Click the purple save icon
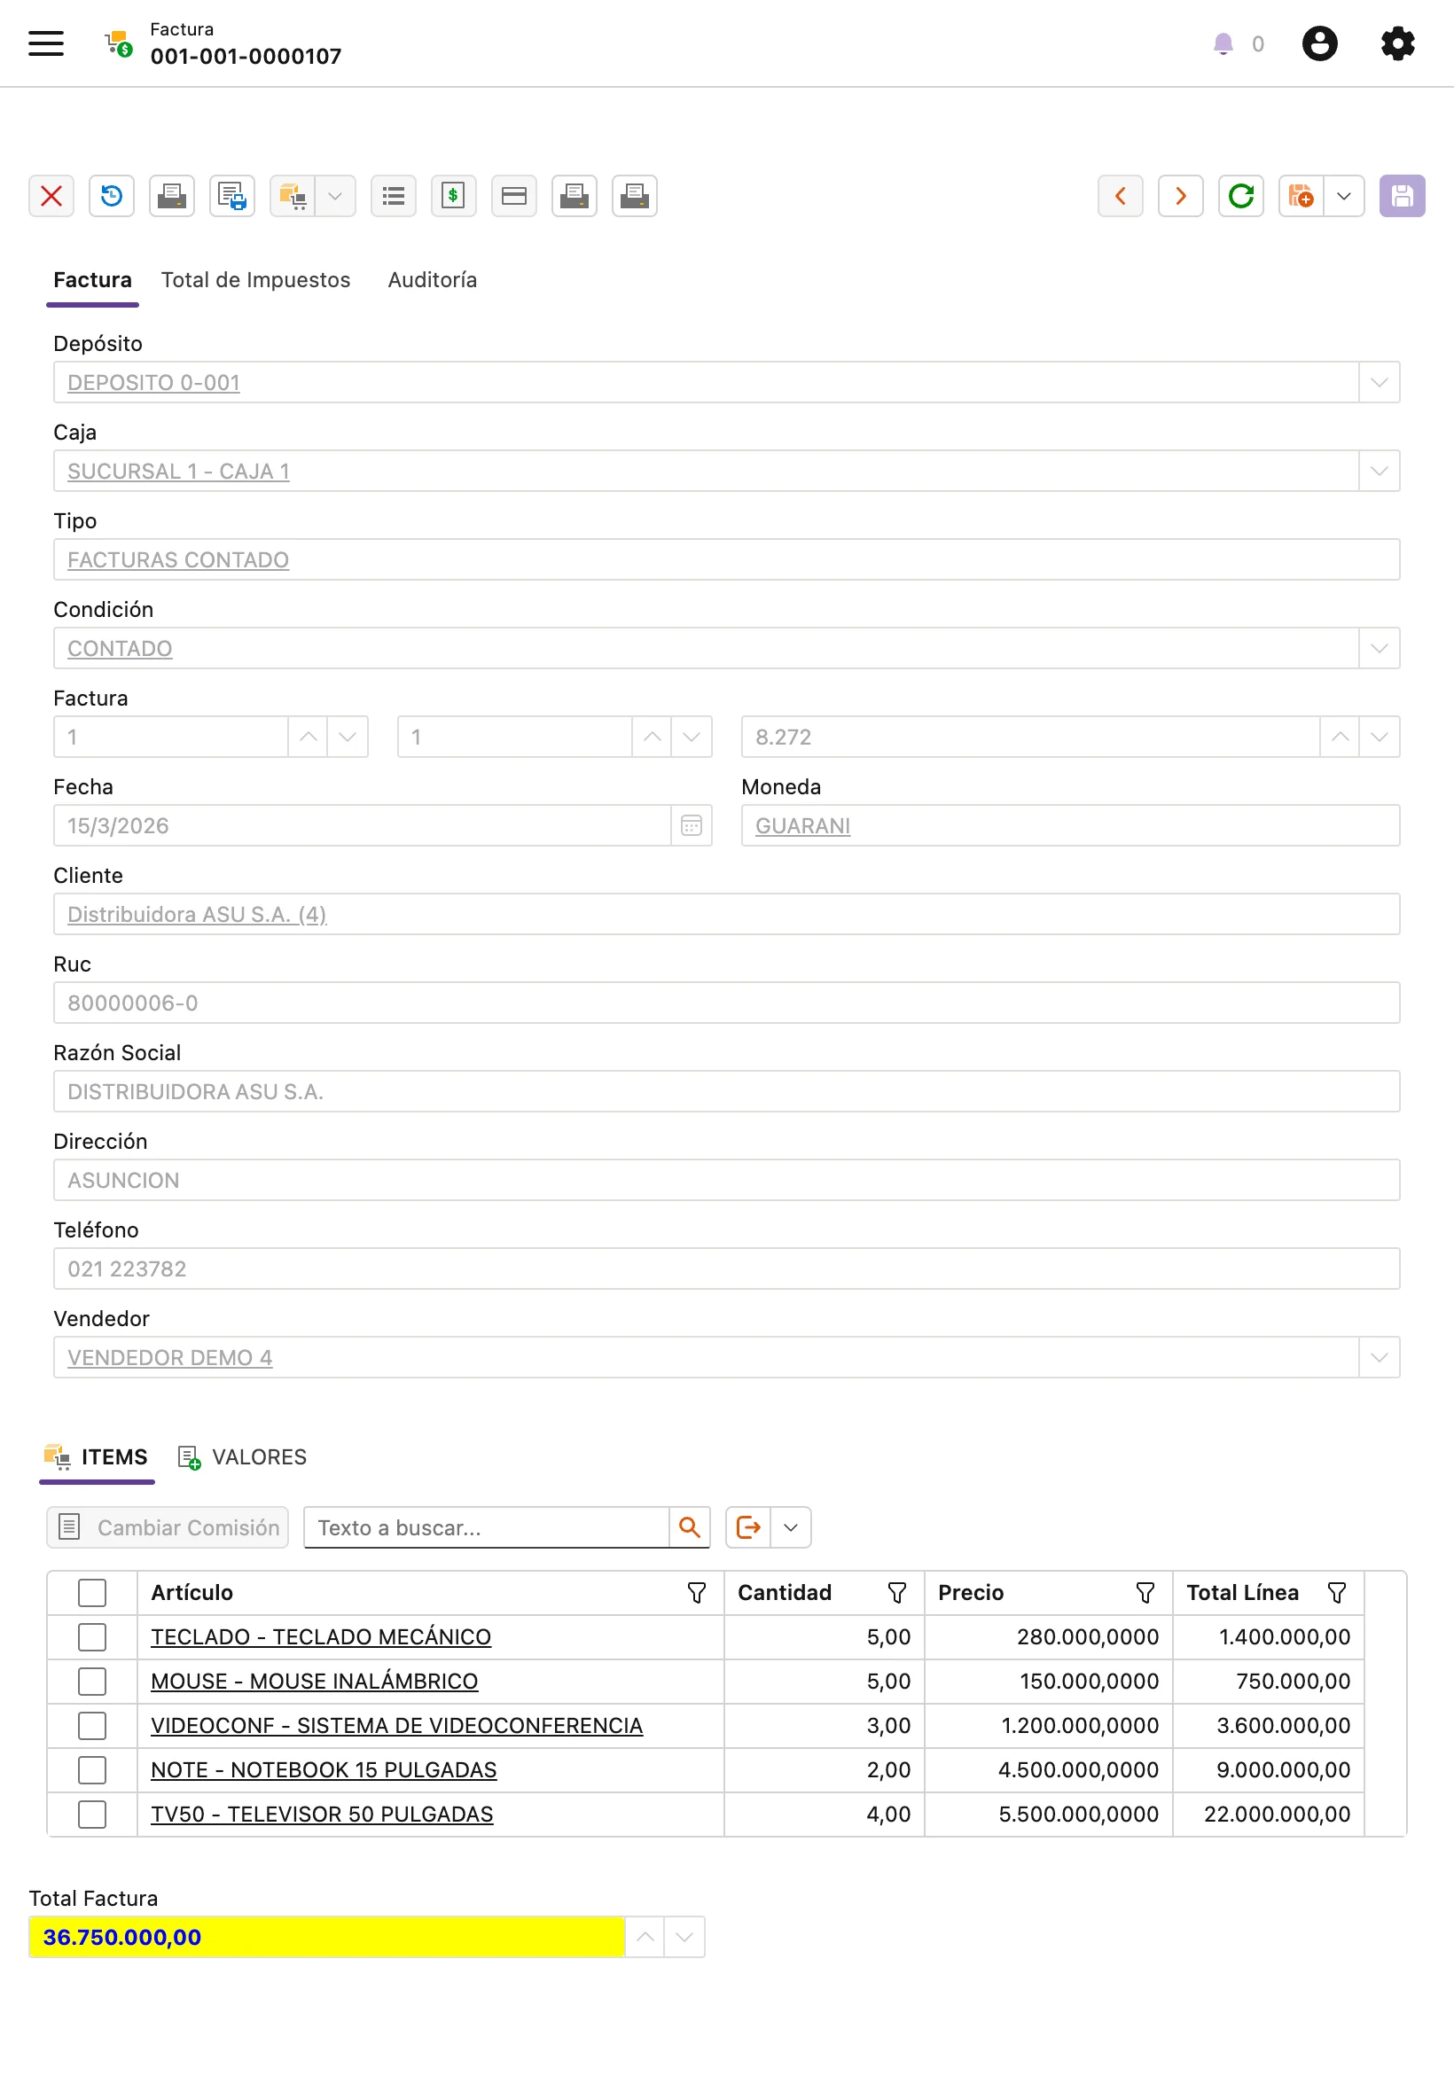 (x=1402, y=196)
